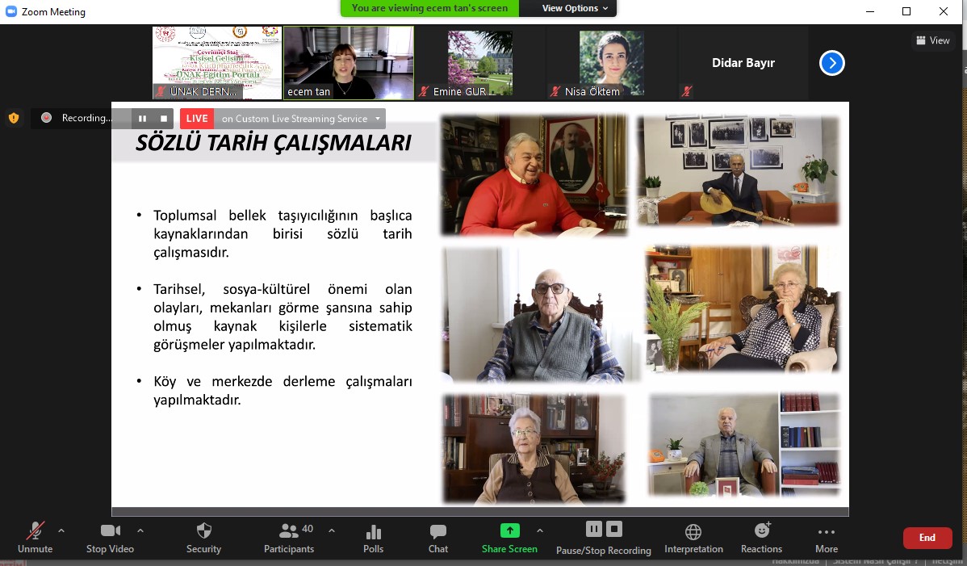Open the Chat panel
This screenshot has width=967, height=566.
click(437, 538)
